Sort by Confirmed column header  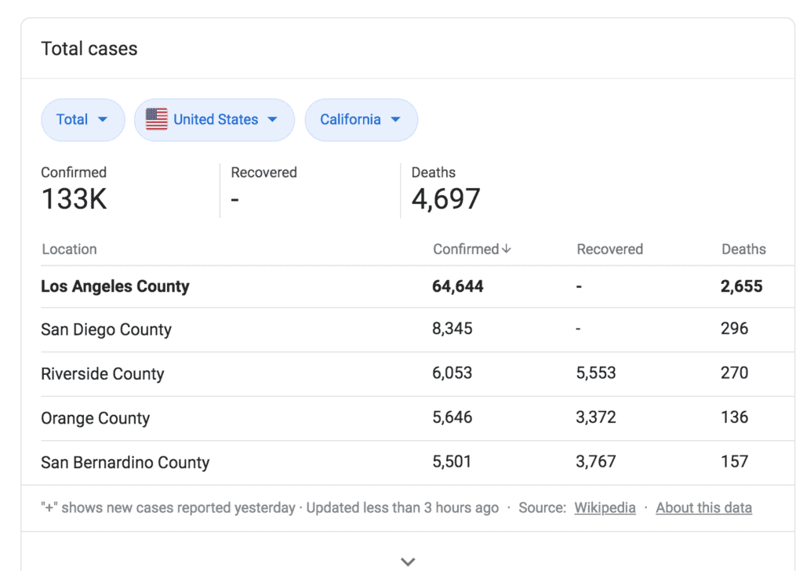466,249
